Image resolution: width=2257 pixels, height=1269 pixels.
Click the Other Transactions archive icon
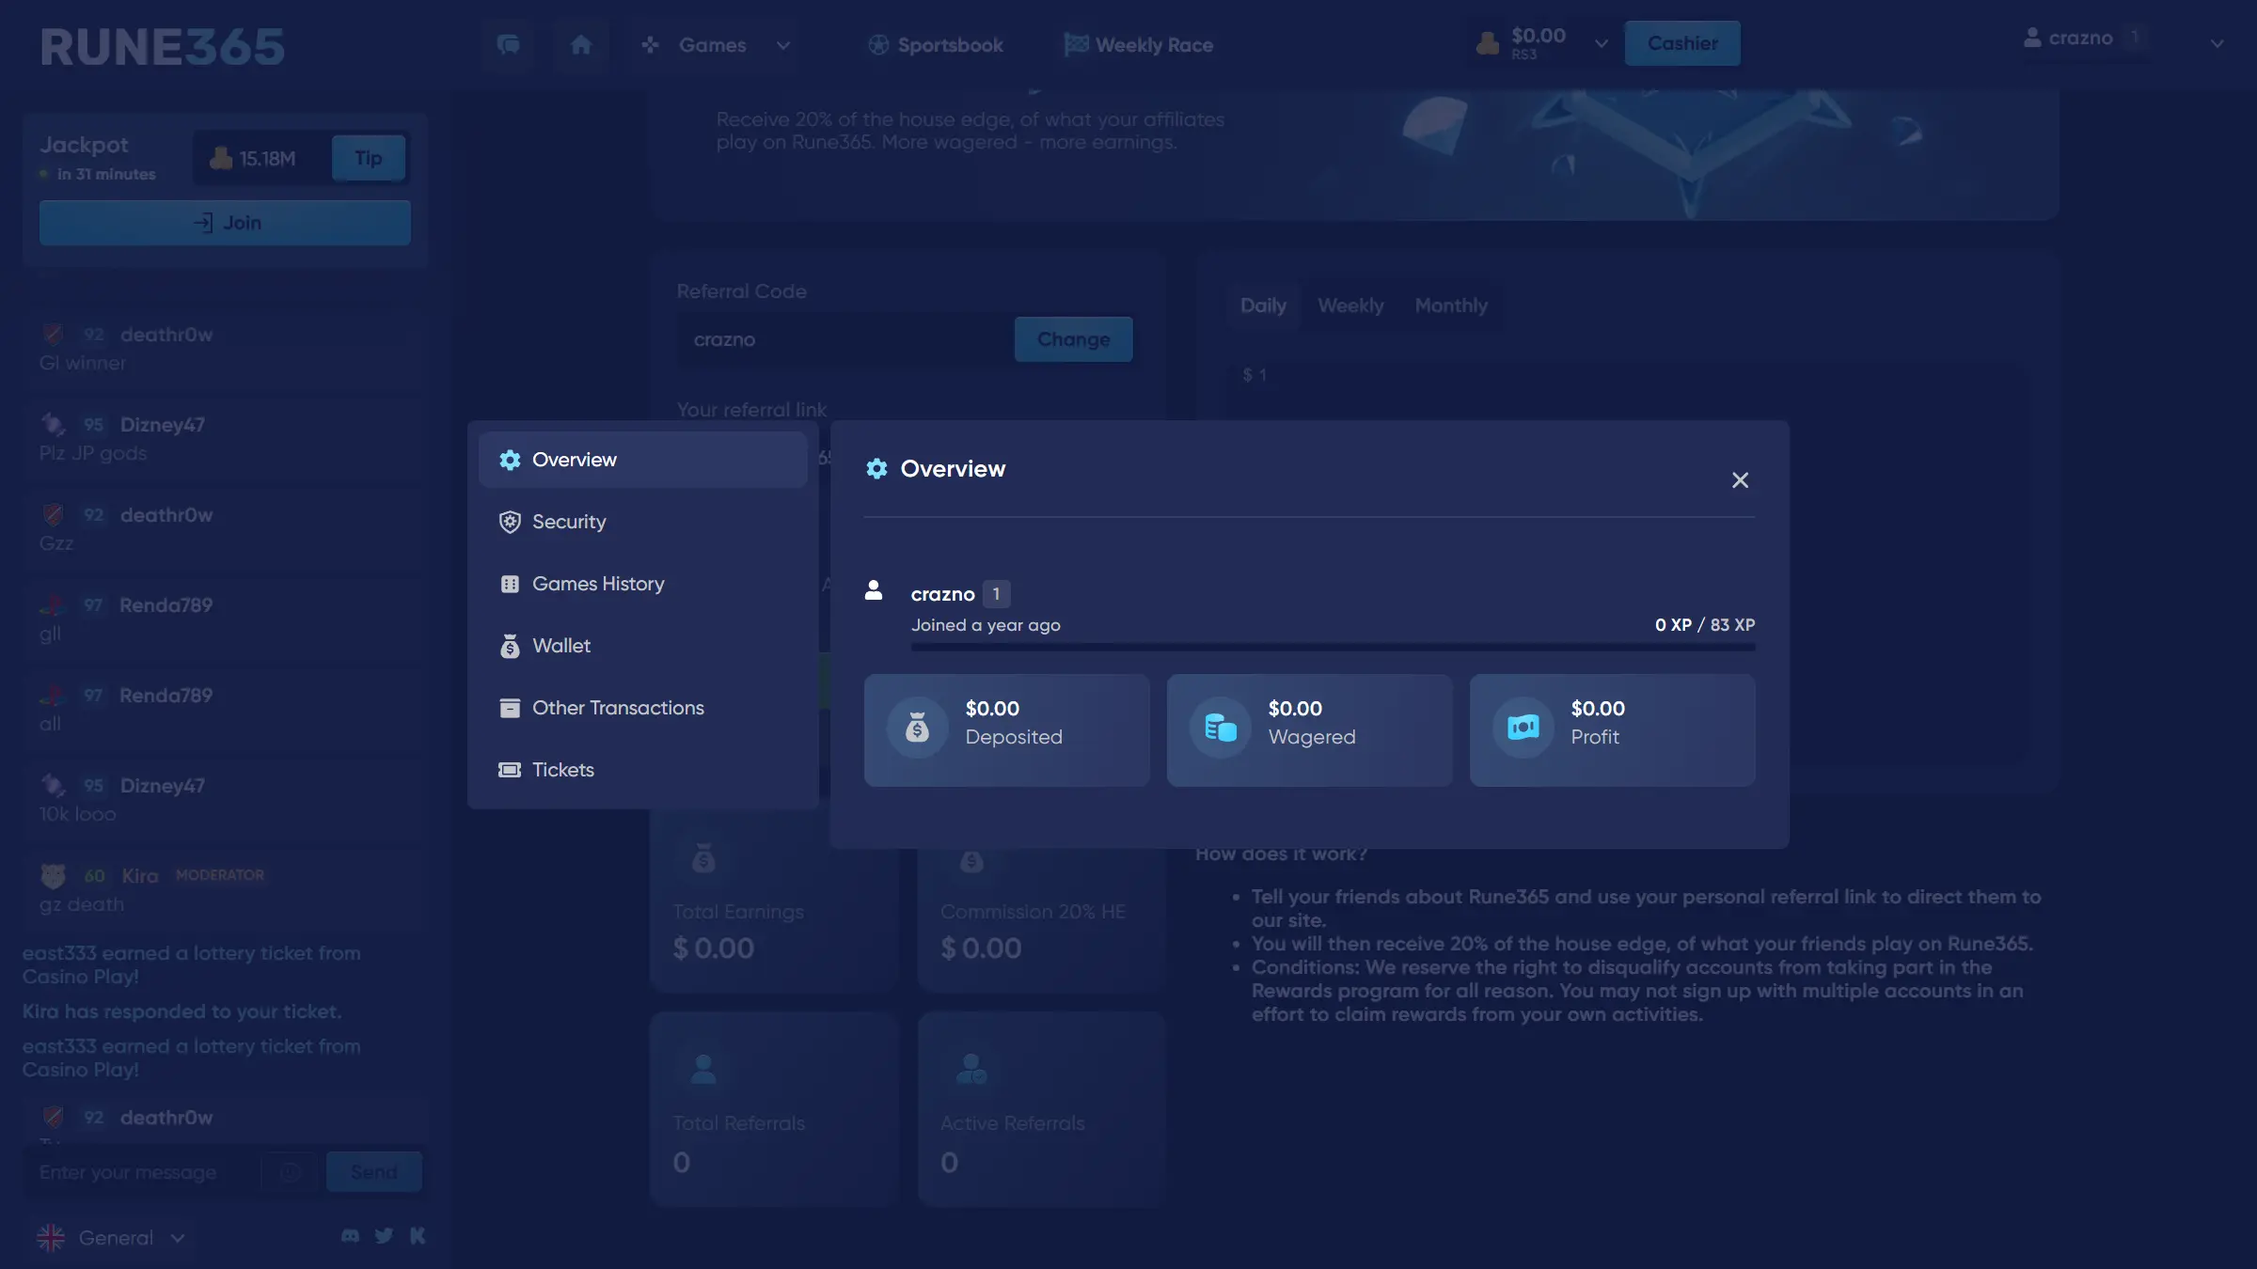click(x=510, y=708)
